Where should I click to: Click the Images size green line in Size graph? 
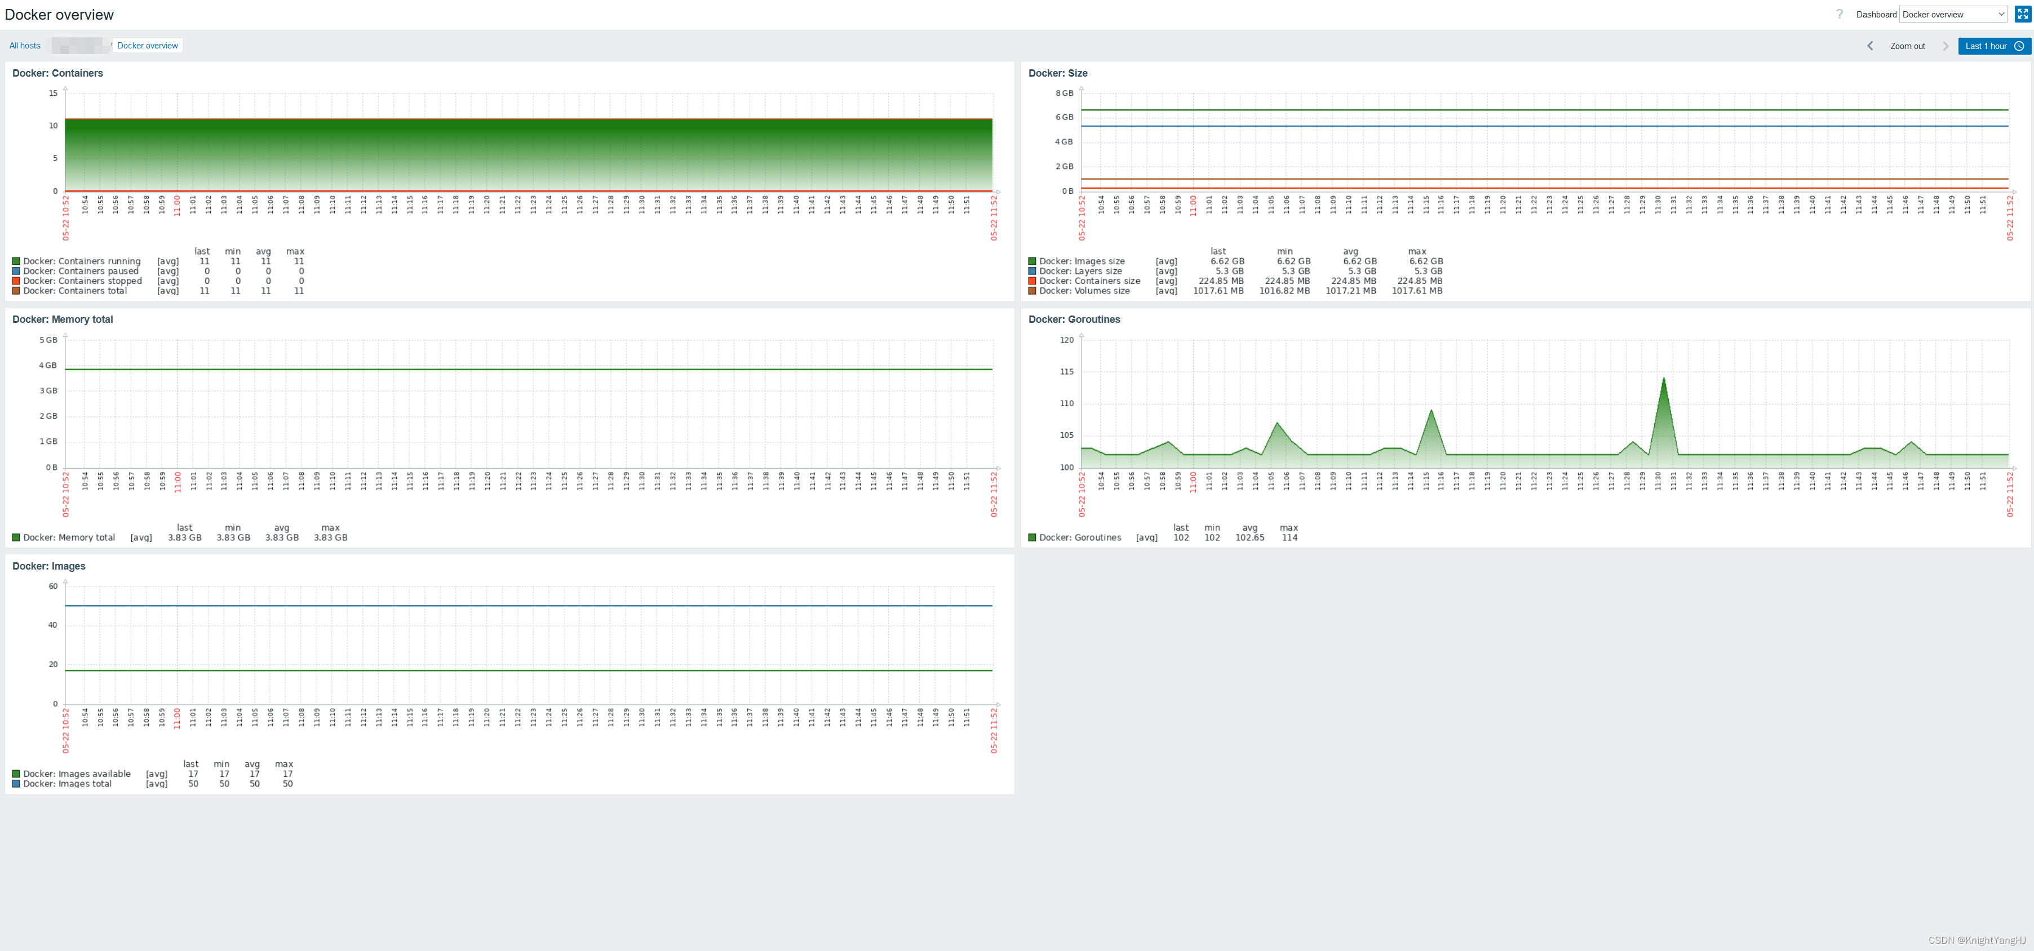click(x=1544, y=110)
